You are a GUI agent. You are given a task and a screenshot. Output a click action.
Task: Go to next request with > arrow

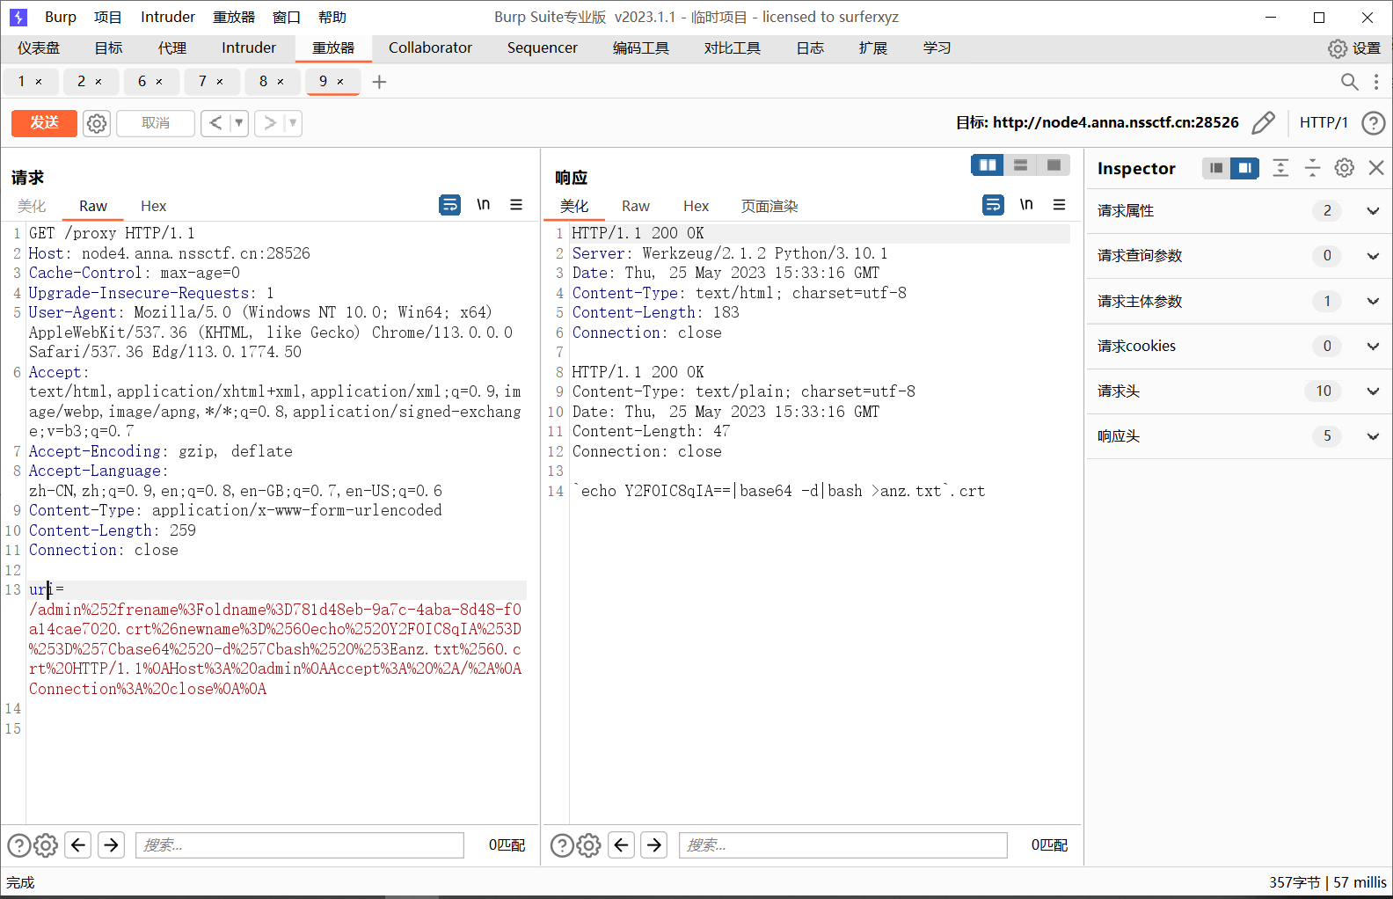point(270,123)
